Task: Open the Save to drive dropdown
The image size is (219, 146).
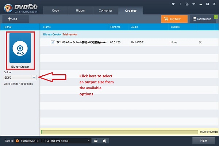Action: (x=89, y=141)
